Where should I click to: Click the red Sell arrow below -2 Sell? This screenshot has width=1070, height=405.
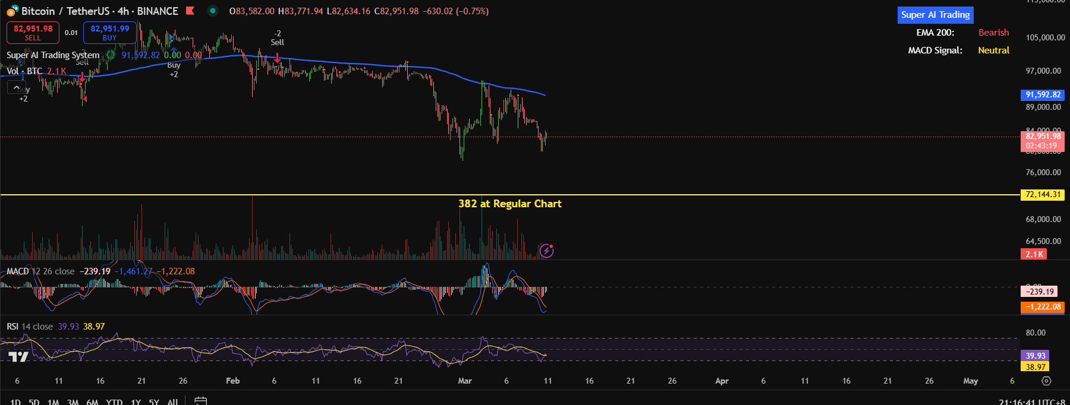[x=277, y=58]
